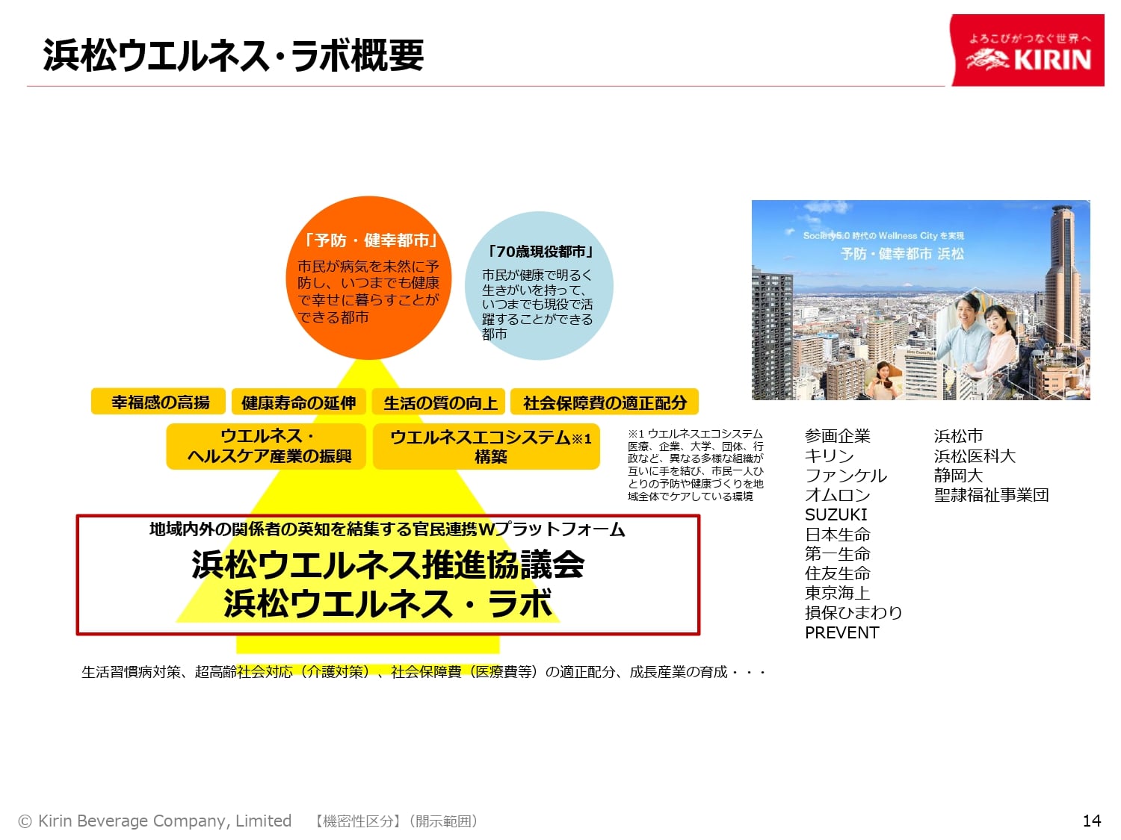Viewport: 1121px width, 840px height.
Task: Select the 生活の質の向上 yellow box
Action: coord(439,402)
